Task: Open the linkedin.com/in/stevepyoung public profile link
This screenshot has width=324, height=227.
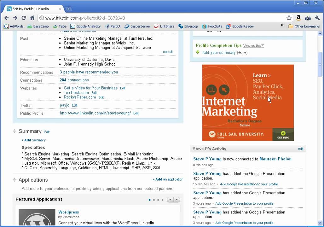Action: (x=95, y=113)
